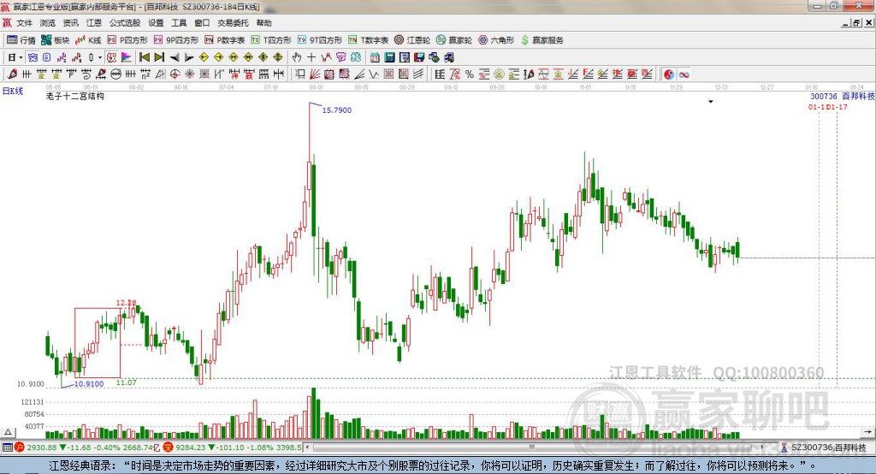Click the black left arrow navigation icon
This screenshot has height=474, width=876.
(x=175, y=57)
